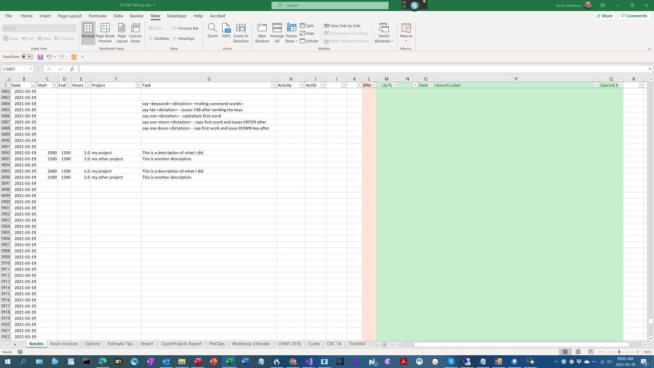
Task: Open the Comments pane button
Action: pos(634,16)
